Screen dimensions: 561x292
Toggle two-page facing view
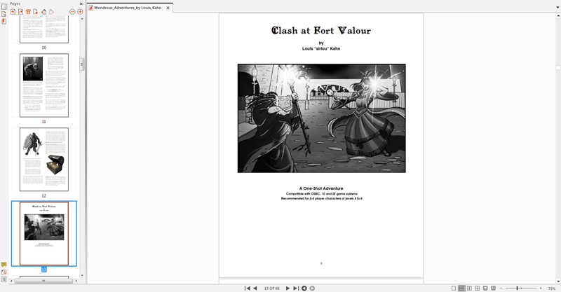469,288
